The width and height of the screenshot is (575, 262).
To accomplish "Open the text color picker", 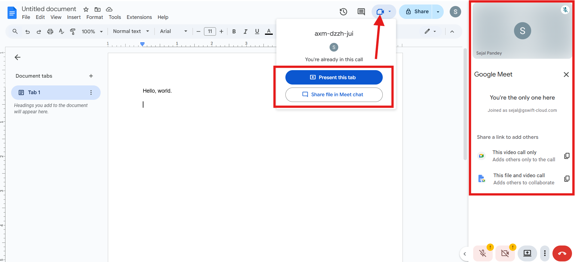I will click(x=269, y=31).
